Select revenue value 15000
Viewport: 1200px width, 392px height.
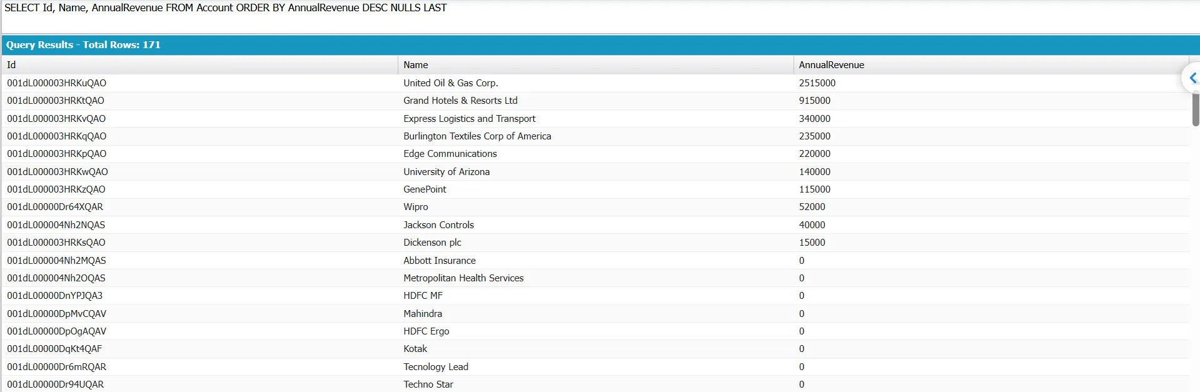(x=812, y=243)
